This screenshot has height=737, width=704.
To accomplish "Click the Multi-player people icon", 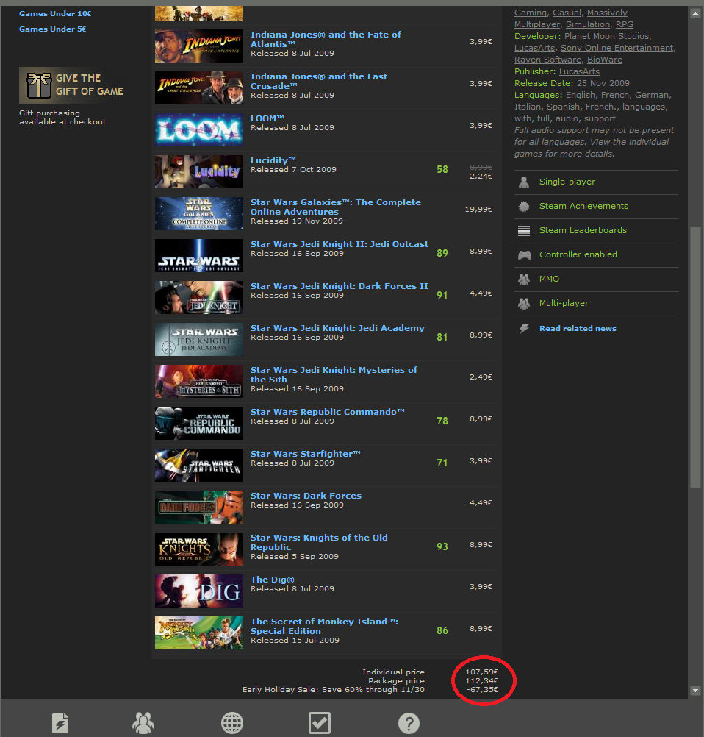I will 524,304.
